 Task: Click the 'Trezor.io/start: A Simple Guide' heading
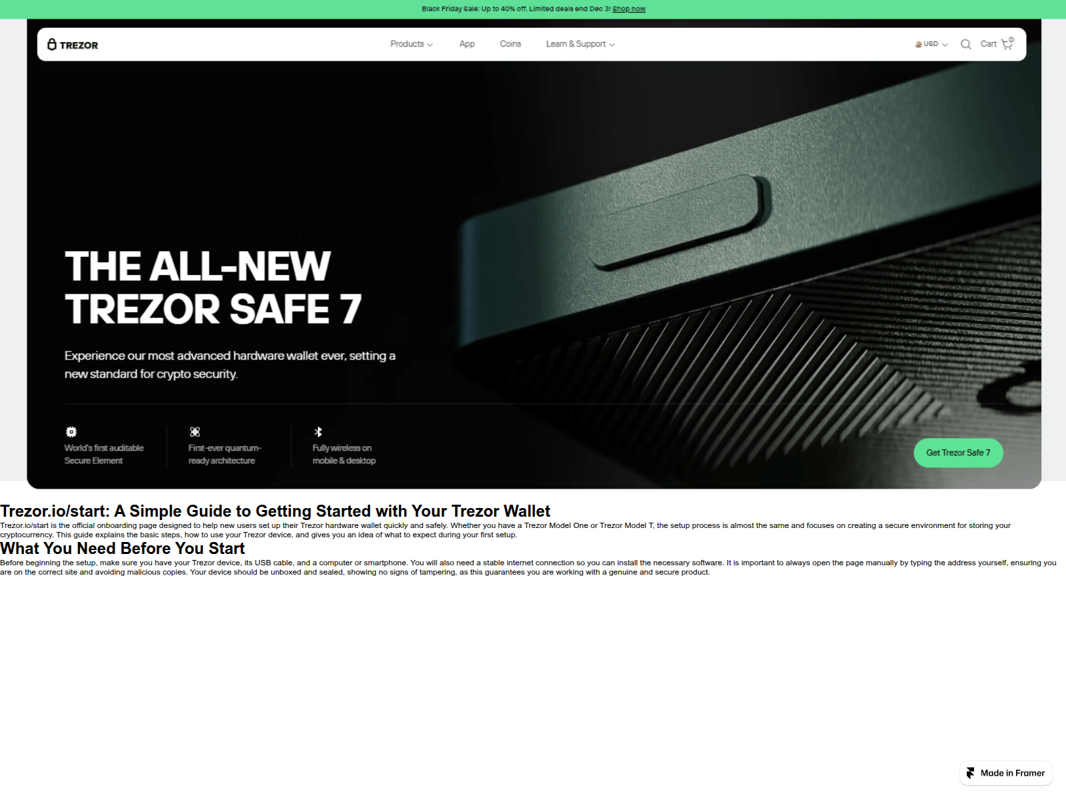(275, 511)
